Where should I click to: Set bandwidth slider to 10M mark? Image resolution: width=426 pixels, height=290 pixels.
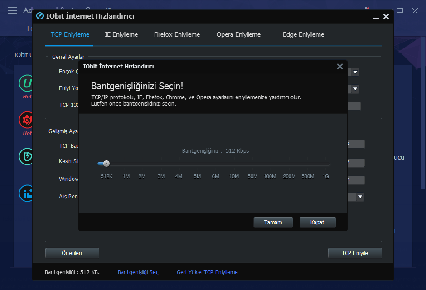click(x=234, y=164)
